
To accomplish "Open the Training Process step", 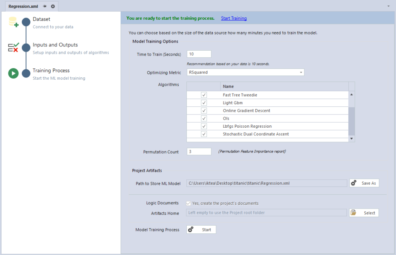I will coord(51,70).
